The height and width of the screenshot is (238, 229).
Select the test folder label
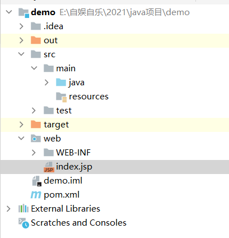64,111
